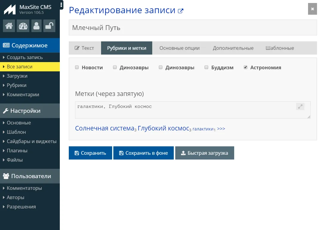Check the Буддизм category
The width and height of the screenshot is (323, 230).
point(206,67)
